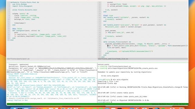Screen dimensions: 195x109
Task: Click '* creating priv/repo/migrations/' terminal line
Action: 128,68
